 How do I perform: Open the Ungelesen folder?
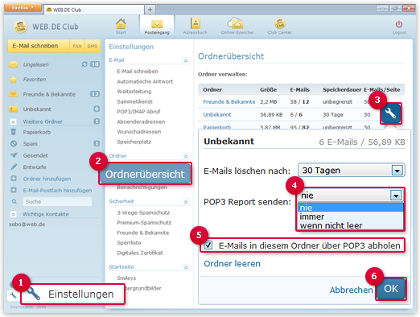35,64
